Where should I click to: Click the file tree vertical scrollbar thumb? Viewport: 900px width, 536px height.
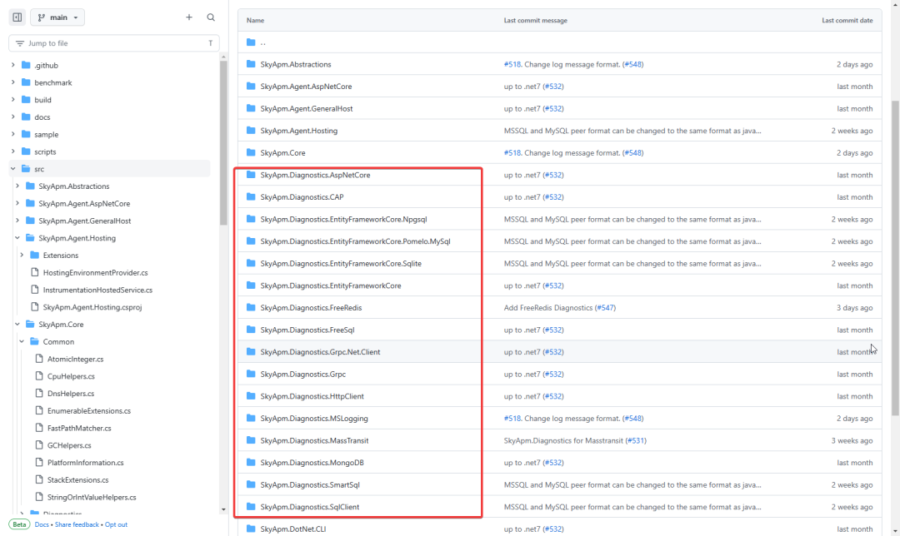(223, 143)
